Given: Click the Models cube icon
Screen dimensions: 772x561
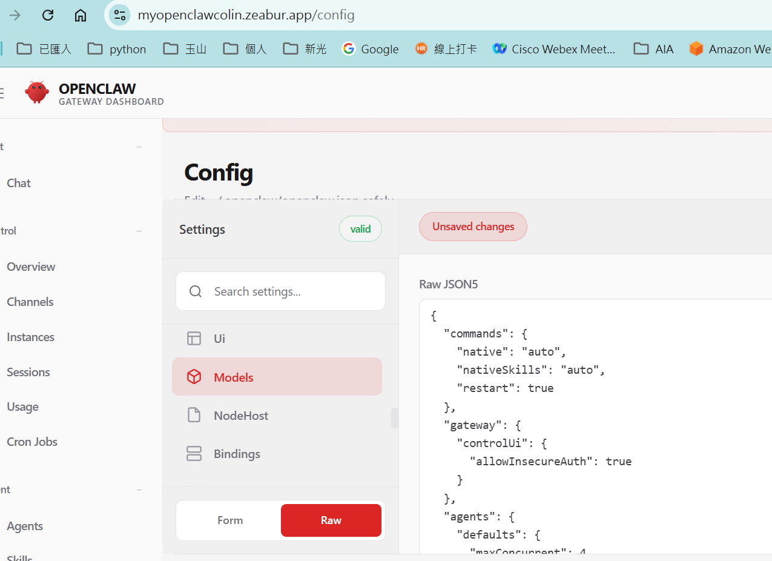Looking at the screenshot, I should click(194, 377).
